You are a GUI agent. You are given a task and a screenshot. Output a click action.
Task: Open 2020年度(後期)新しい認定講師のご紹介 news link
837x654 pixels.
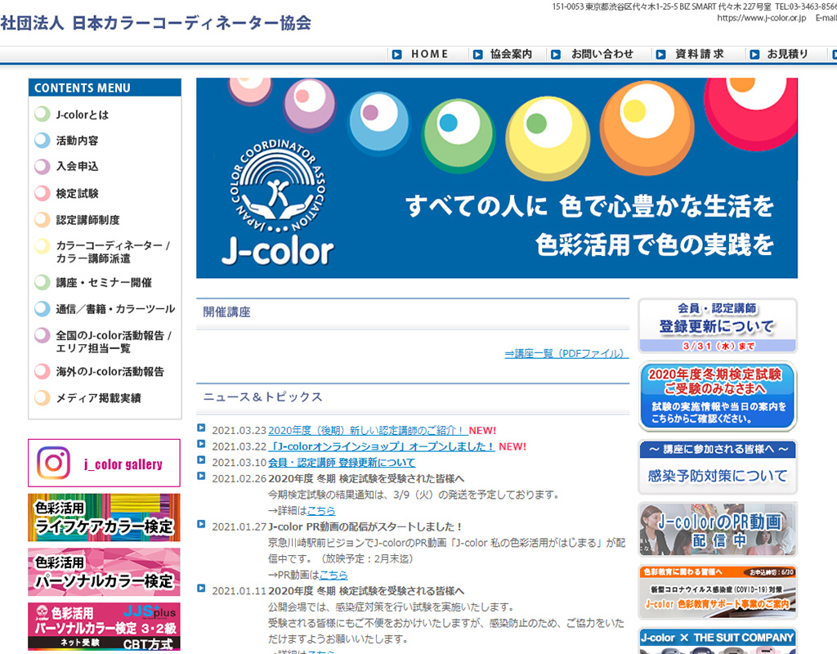tap(368, 430)
